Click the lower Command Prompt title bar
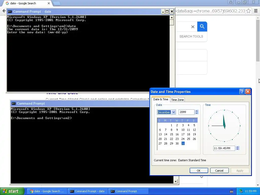Screen dimensions: 260x195 pos(79,104)
